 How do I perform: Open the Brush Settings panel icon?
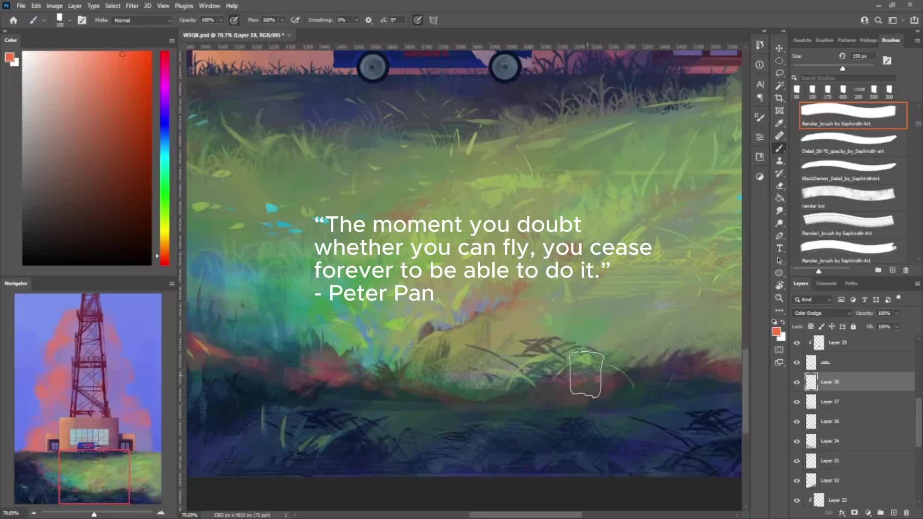(x=760, y=117)
